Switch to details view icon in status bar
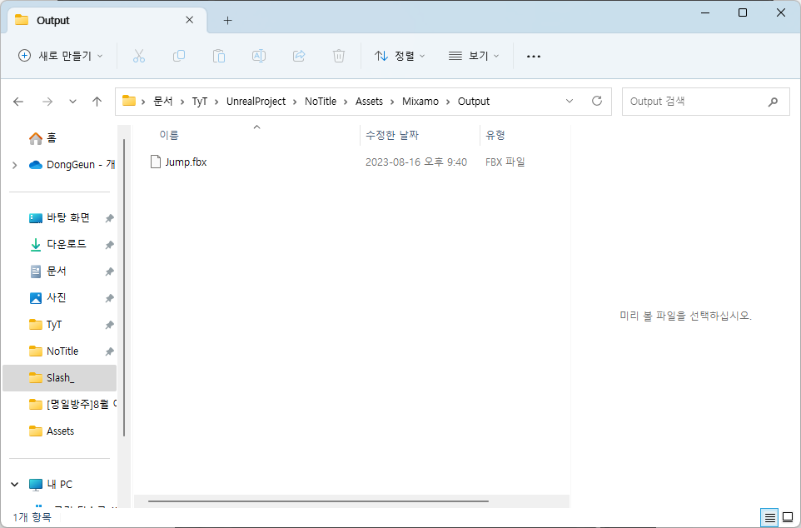This screenshot has height=528, width=801. point(770,517)
